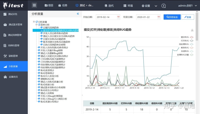This screenshot has height=114, width=200.
Task: Open BUG类型统计 report
Action: pos(47,70)
